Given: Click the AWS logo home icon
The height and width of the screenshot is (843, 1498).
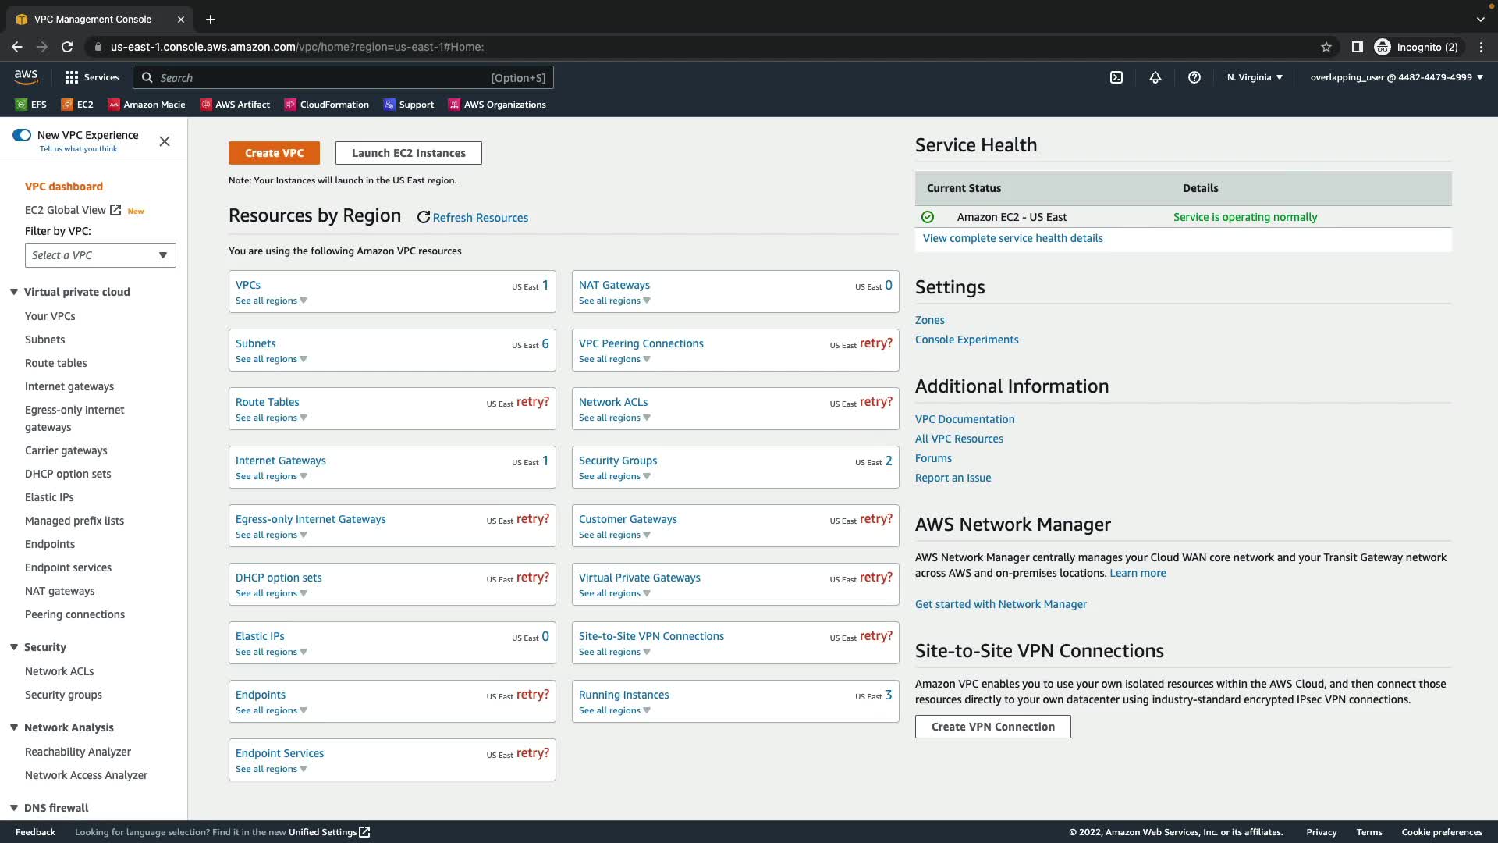Looking at the screenshot, I should point(26,76).
